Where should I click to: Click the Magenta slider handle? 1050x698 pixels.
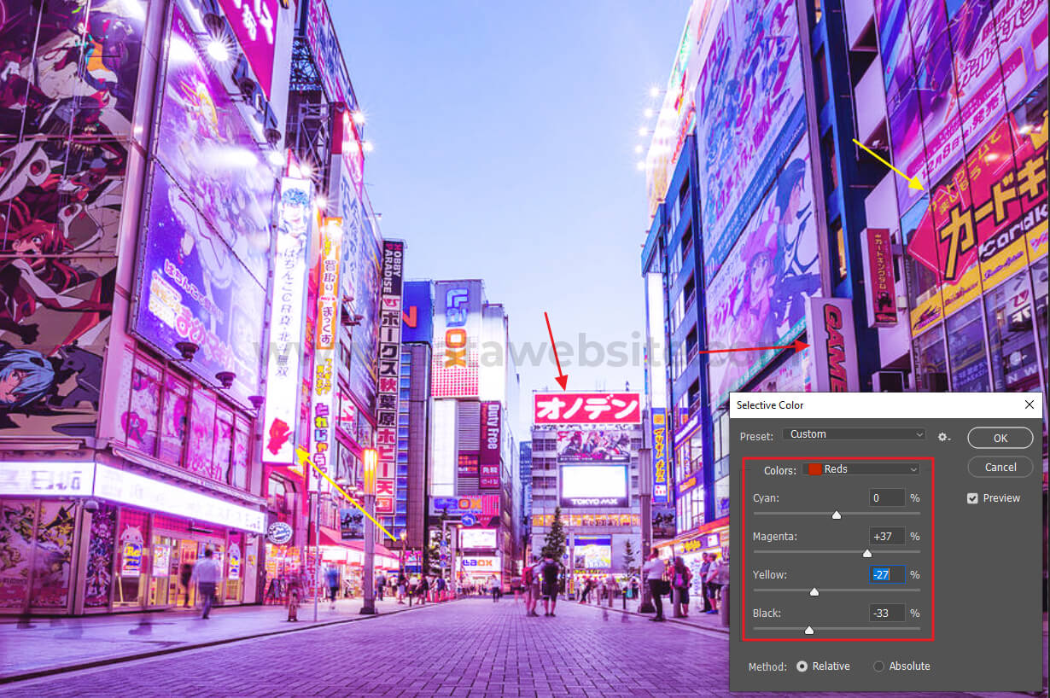coord(867,553)
